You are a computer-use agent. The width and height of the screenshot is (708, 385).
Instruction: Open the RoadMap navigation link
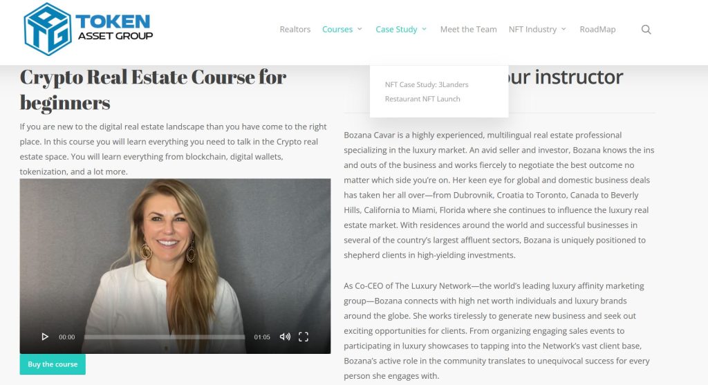[x=597, y=29]
